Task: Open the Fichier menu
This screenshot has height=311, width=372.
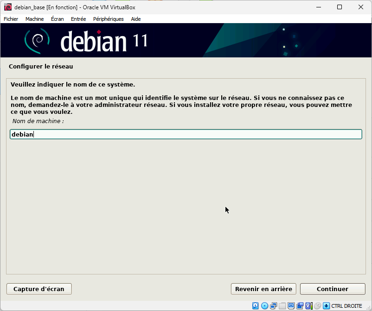Action: tap(11, 19)
